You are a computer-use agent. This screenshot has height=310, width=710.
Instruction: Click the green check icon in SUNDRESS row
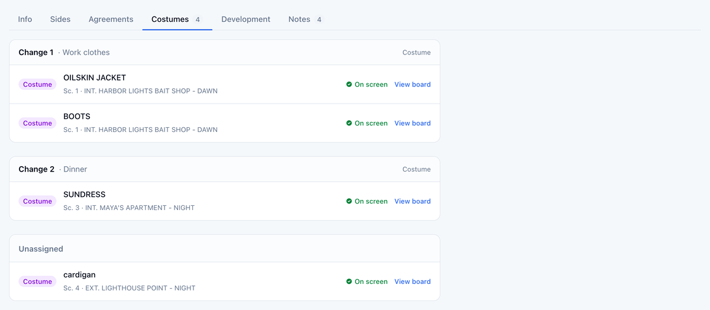pos(349,202)
